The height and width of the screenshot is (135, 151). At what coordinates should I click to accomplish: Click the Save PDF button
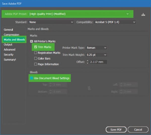(116, 129)
